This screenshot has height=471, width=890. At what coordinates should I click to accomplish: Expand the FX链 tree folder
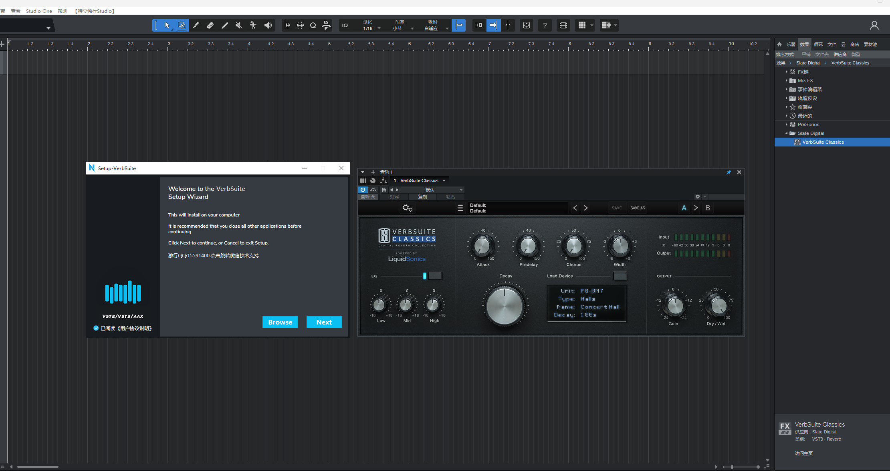pyautogui.click(x=786, y=72)
